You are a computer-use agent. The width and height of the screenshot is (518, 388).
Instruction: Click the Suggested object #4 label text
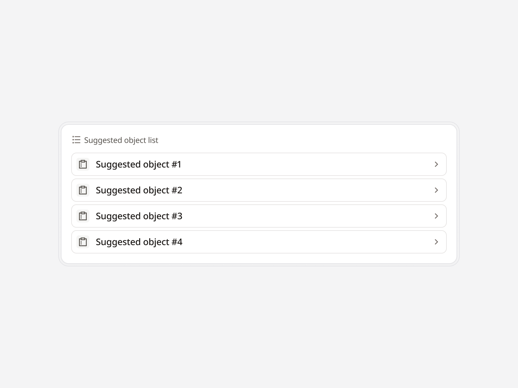point(139,242)
